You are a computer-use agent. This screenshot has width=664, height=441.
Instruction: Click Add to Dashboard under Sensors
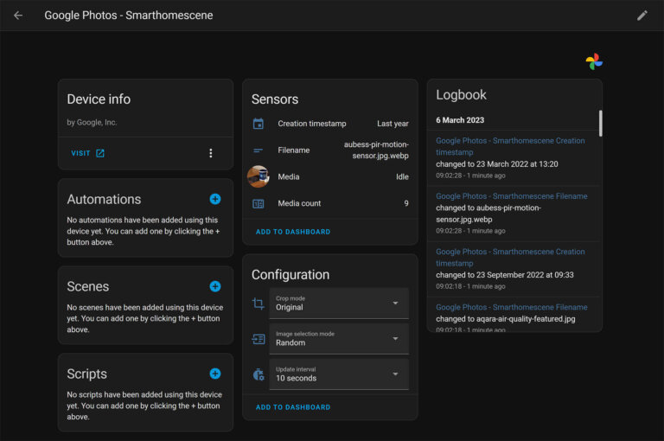coord(292,232)
